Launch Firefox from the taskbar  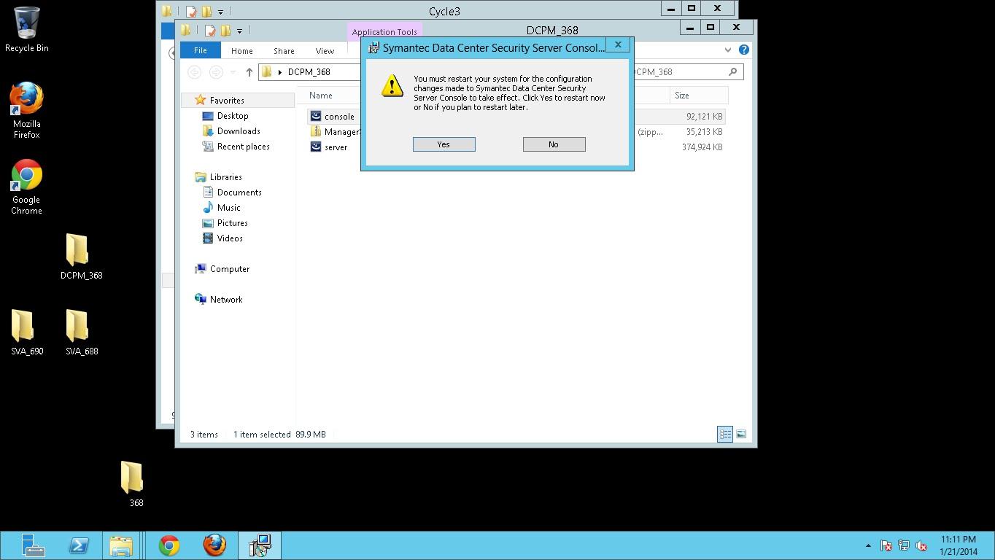tap(214, 545)
